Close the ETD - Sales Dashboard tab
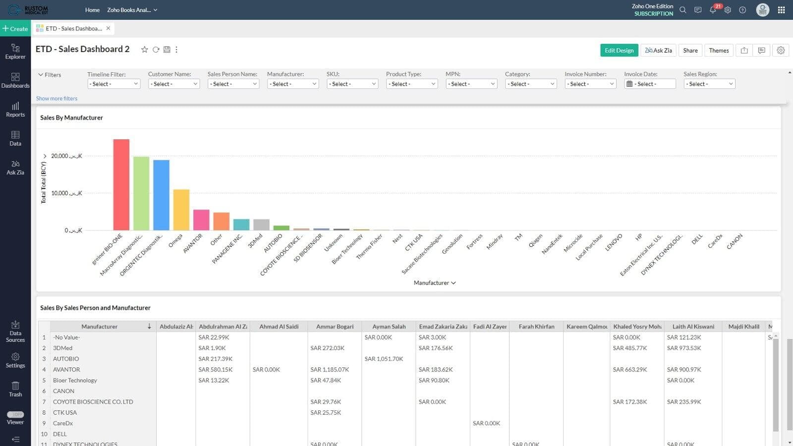 108,28
